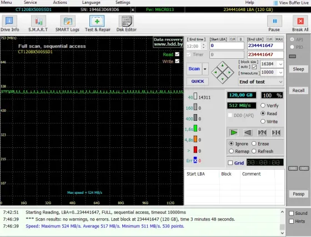Open the End of test dropdown

pyautogui.click(x=261, y=82)
